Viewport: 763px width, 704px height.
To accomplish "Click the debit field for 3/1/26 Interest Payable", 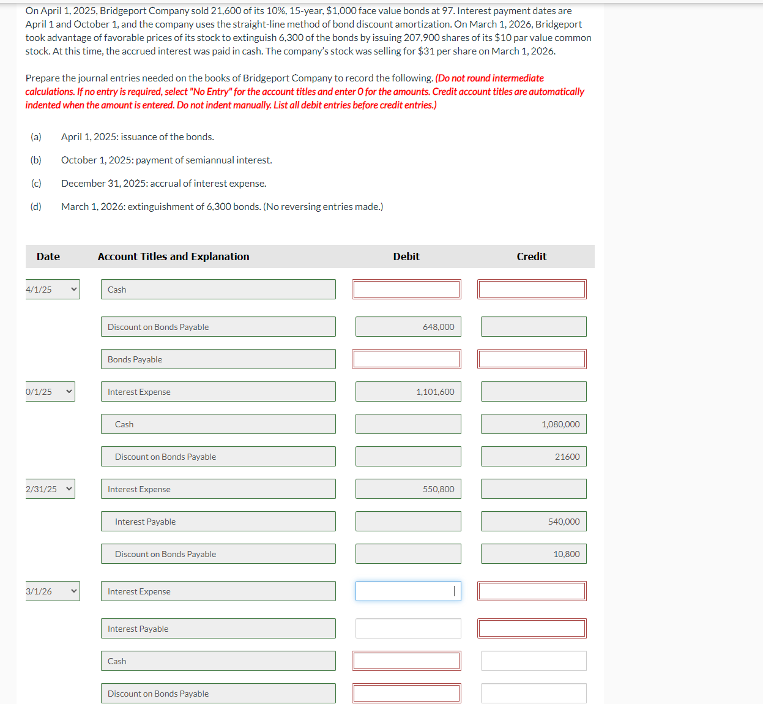I will (408, 629).
